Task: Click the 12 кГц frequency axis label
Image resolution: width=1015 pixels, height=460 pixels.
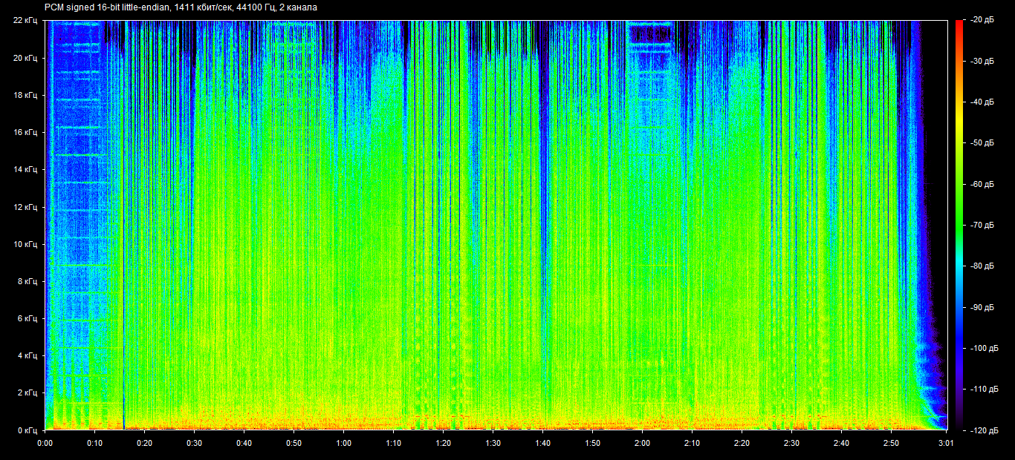Action: pyautogui.click(x=26, y=206)
